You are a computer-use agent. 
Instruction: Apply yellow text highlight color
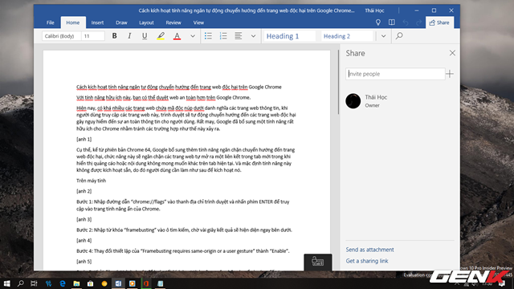pyautogui.click(x=161, y=36)
